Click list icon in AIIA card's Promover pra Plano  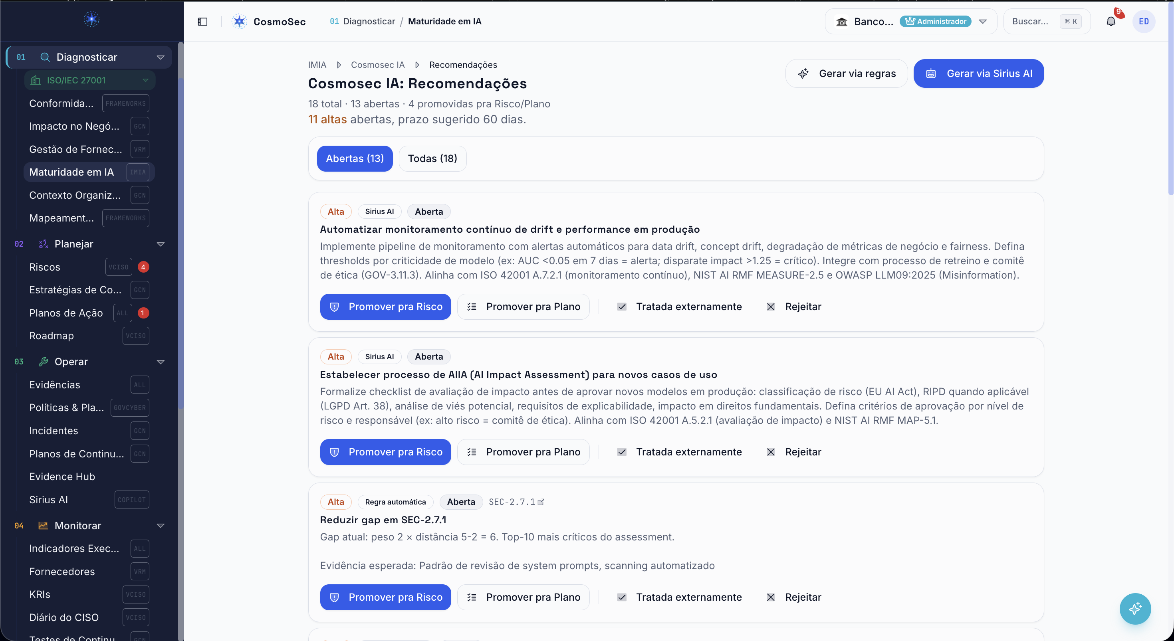472,452
